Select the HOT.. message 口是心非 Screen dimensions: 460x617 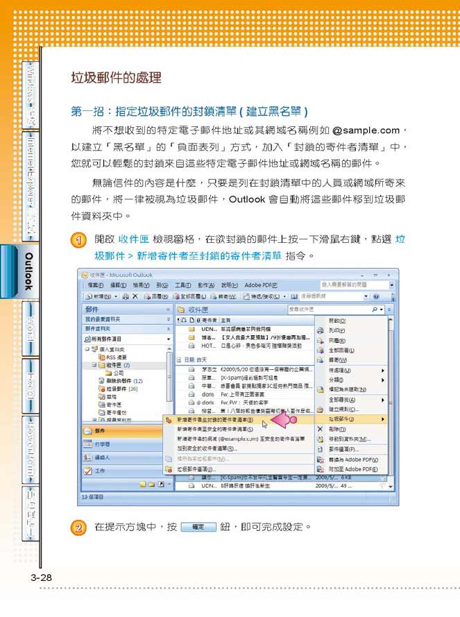point(244,346)
